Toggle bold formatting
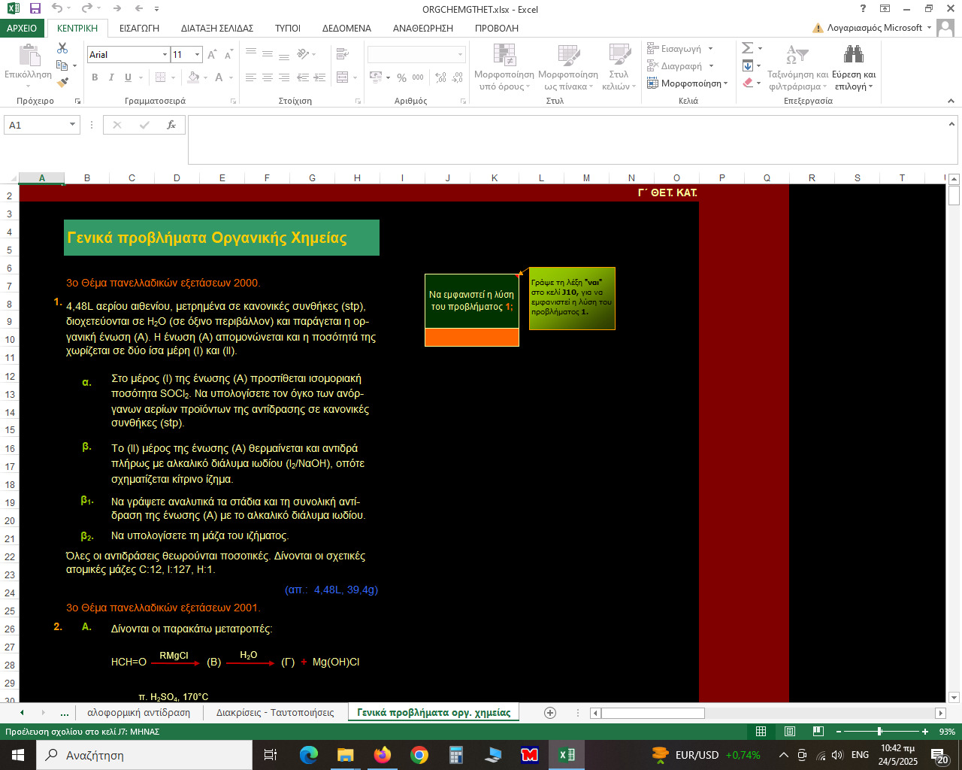The height and width of the screenshot is (770, 962). [95, 77]
